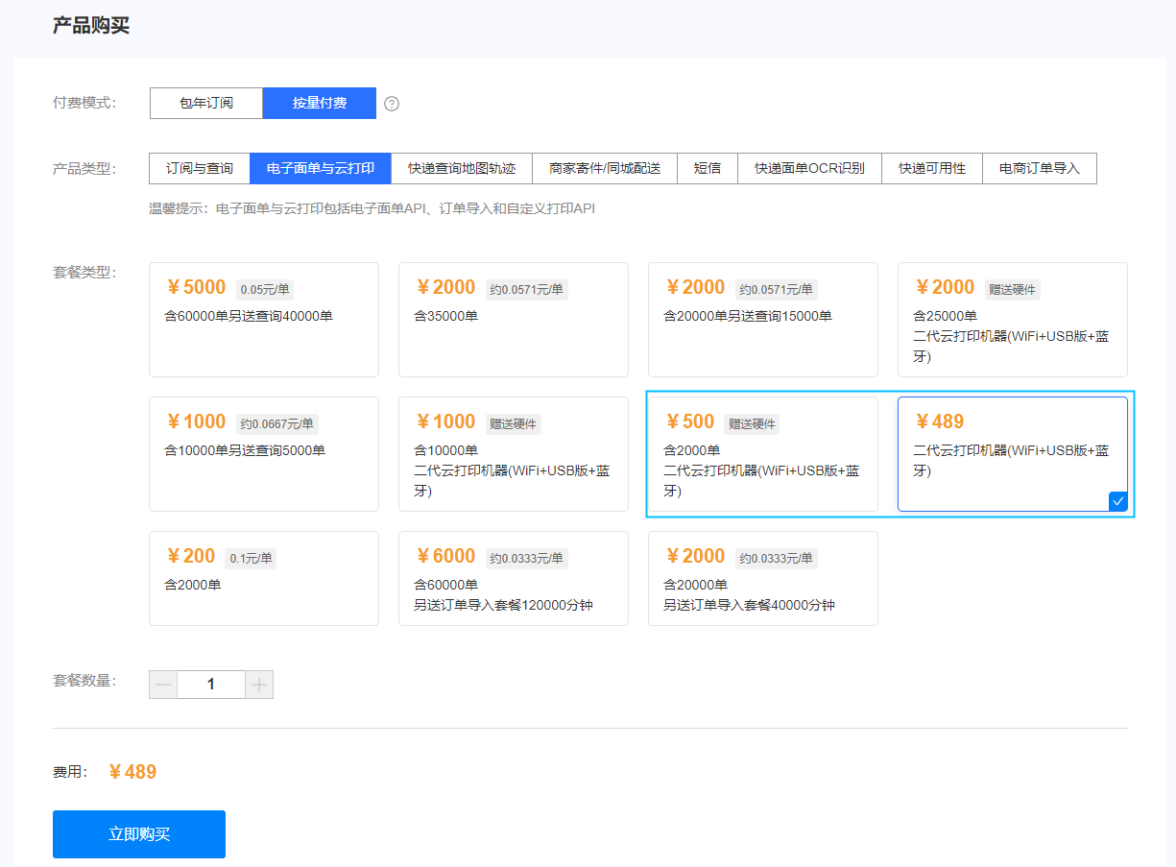Switch to 商家寄件/同城配送 product type

605,168
